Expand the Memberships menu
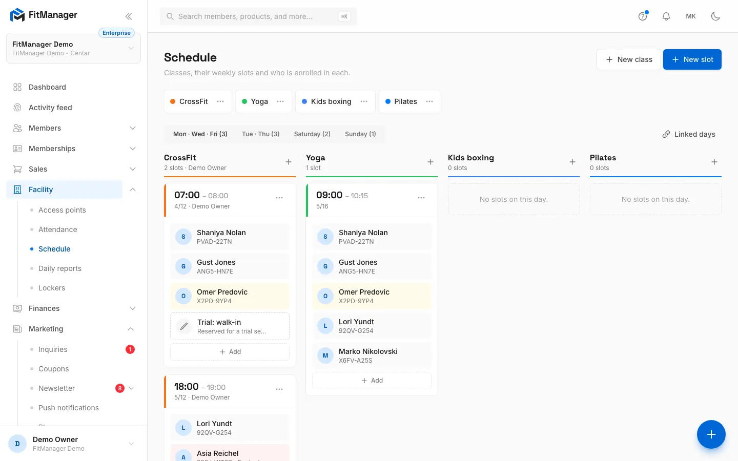The image size is (738, 461). (x=133, y=149)
